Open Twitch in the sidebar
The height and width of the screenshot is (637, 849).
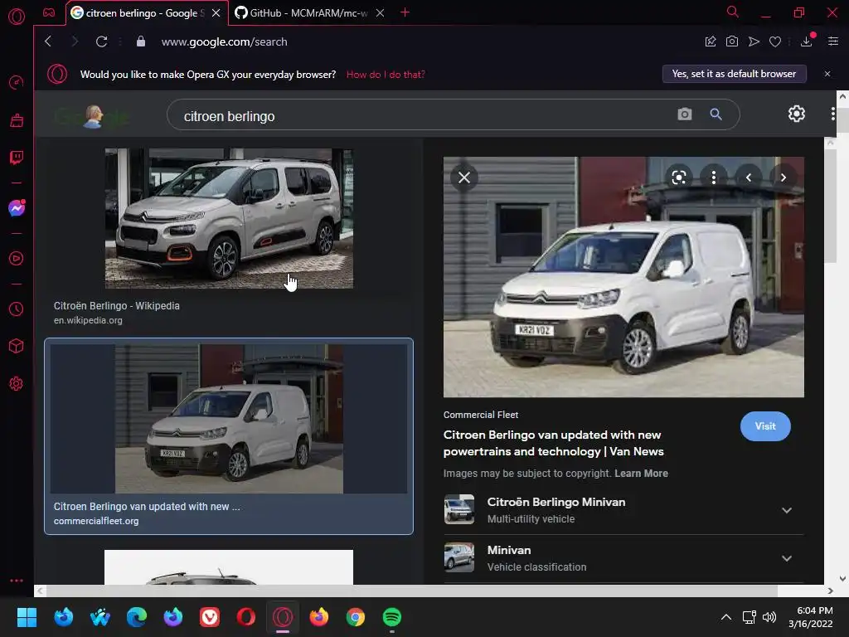17,158
